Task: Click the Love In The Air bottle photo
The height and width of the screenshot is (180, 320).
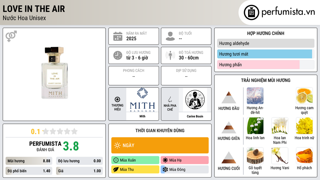Action: [54, 73]
